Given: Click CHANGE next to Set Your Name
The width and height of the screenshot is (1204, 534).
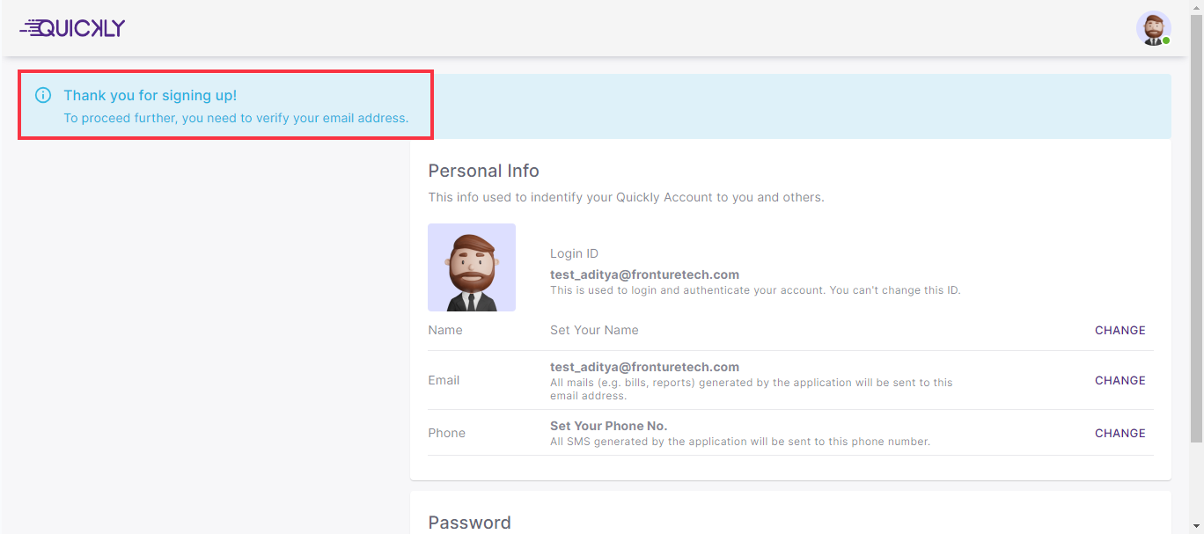Looking at the screenshot, I should (x=1120, y=331).
